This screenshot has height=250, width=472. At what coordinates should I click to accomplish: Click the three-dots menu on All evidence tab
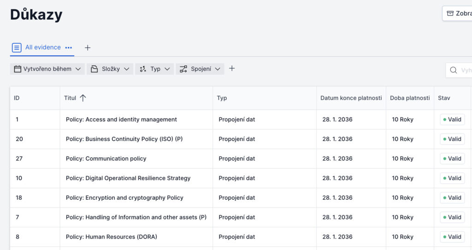(x=69, y=47)
